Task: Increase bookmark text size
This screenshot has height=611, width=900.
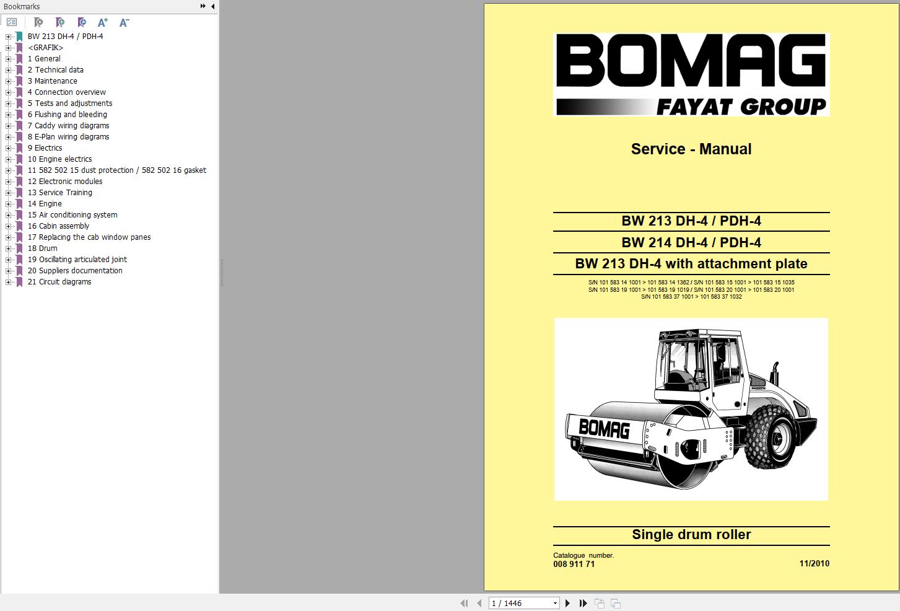Action: point(103,22)
